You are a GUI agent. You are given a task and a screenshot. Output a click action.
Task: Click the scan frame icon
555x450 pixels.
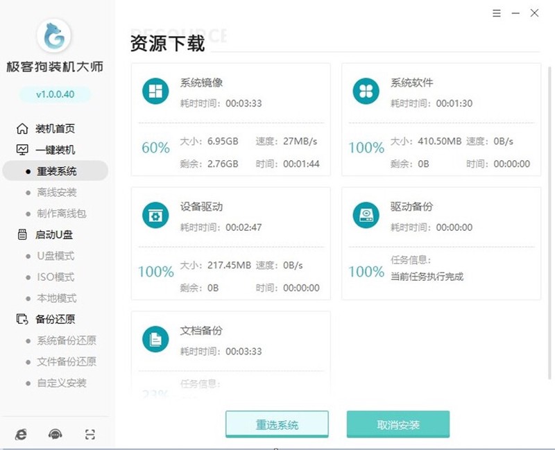[x=90, y=434]
